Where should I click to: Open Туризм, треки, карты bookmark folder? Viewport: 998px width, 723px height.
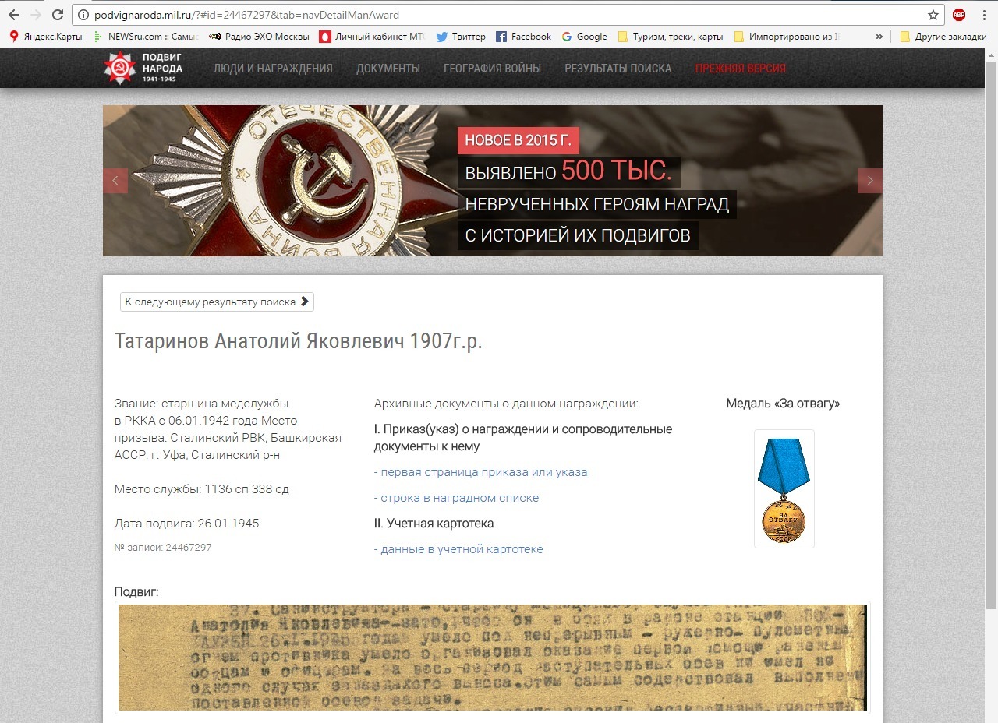[671, 37]
